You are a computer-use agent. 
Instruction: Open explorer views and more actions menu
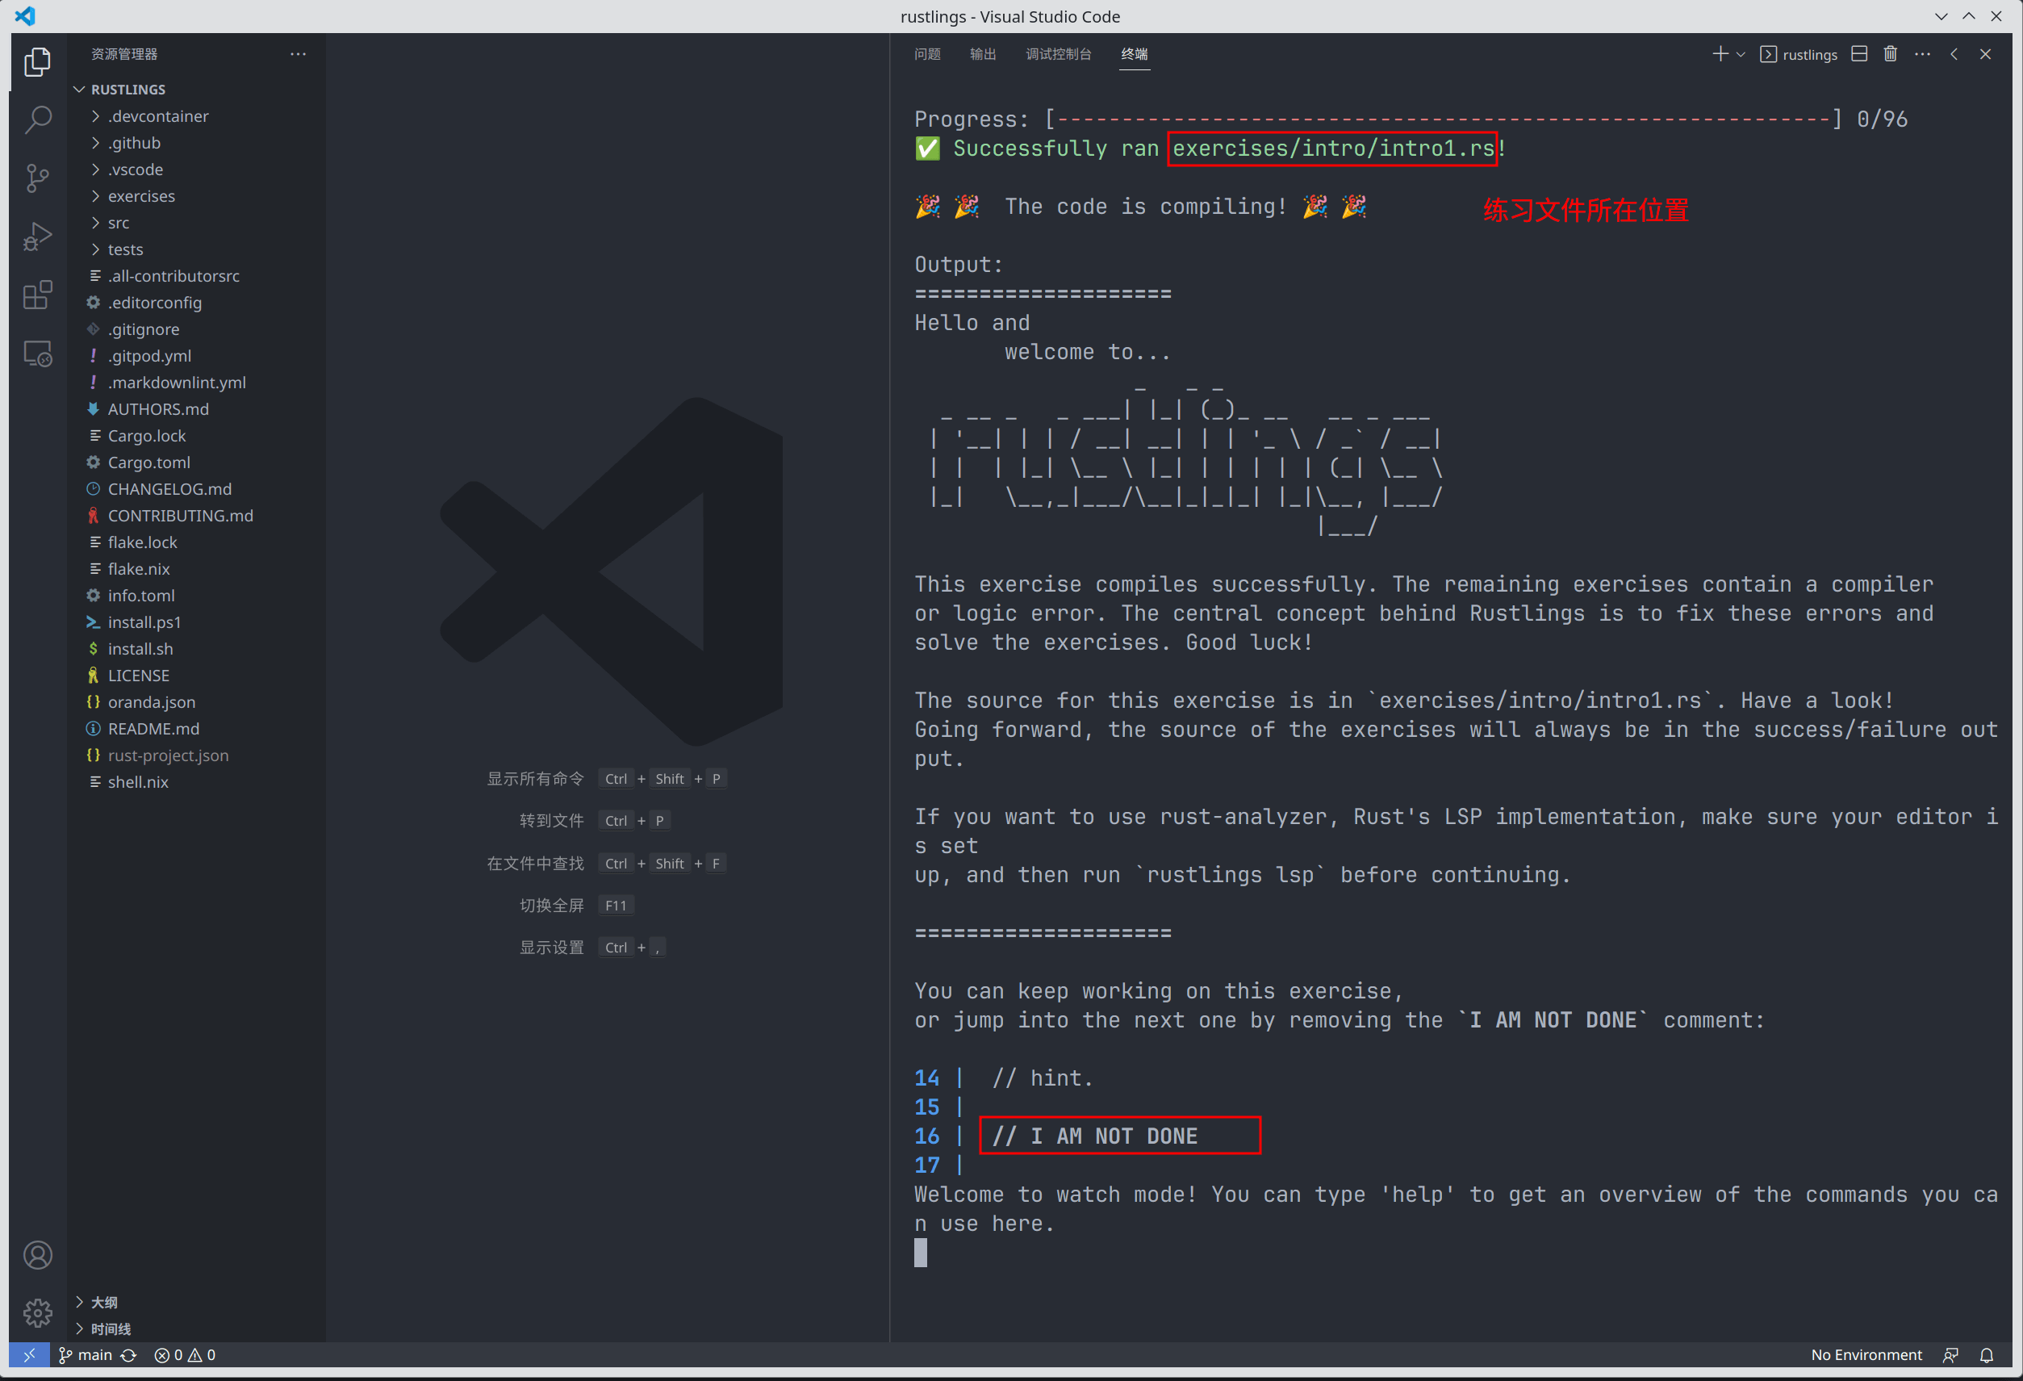299,54
